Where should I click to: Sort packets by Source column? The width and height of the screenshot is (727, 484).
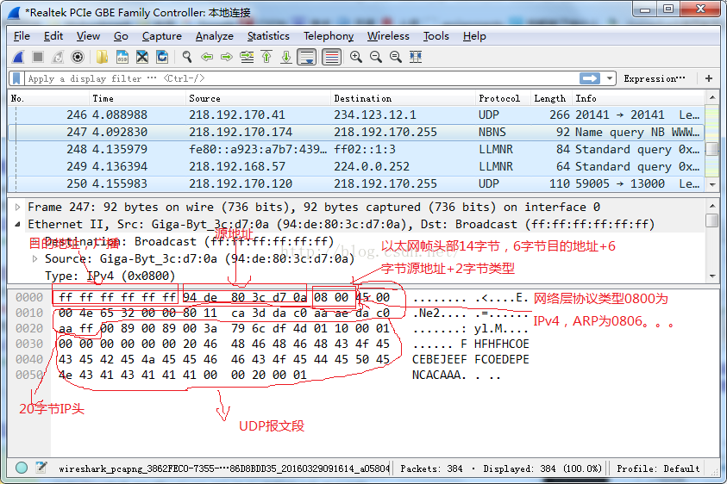coord(257,98)
